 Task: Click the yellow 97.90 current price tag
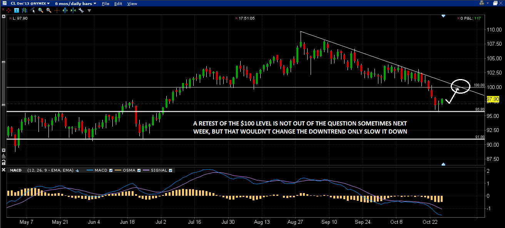click(493, 99)
